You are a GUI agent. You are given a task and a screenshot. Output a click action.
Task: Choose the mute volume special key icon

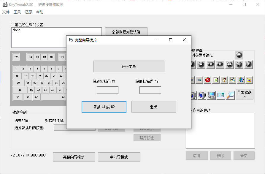click(x=249, y=64)
